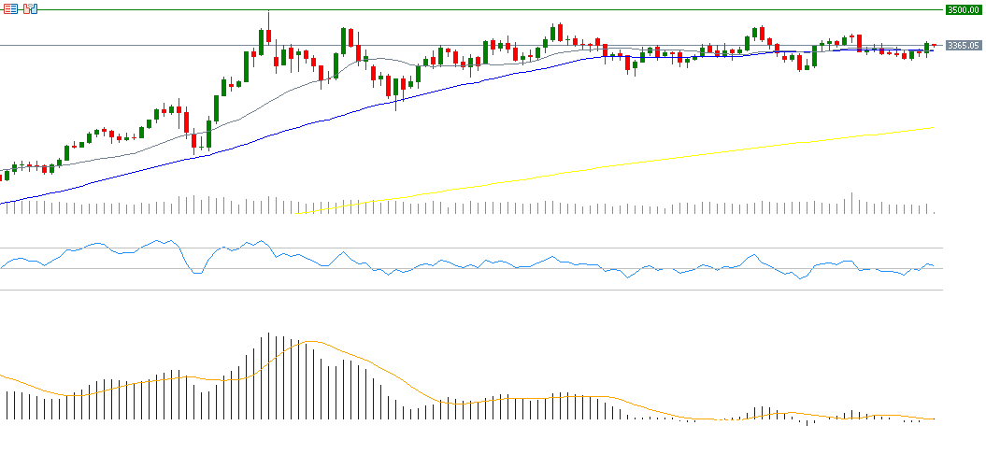The width and height of the screenshot is (986, 454).
Task: Click the tallest MACD histogram bar
Action: pyautogui.click(x=268, y=376)
